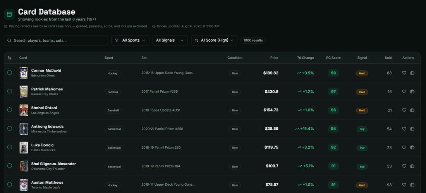The width and height of the screenshot is (426, 193).
Task: Add Shai Gilgeous-Alexander card to collection
Action: coord(412,166)
